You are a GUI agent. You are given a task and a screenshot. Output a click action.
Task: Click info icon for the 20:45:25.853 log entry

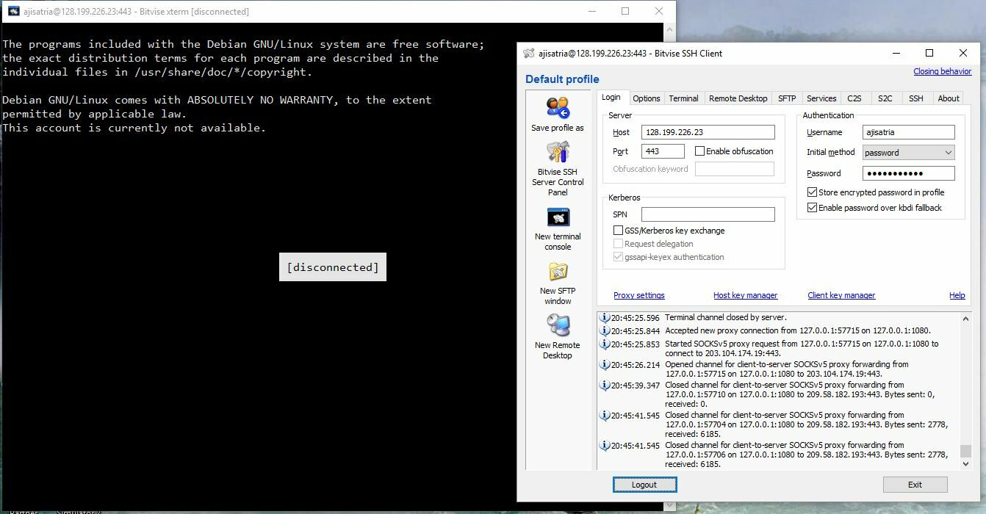(605, 344)
